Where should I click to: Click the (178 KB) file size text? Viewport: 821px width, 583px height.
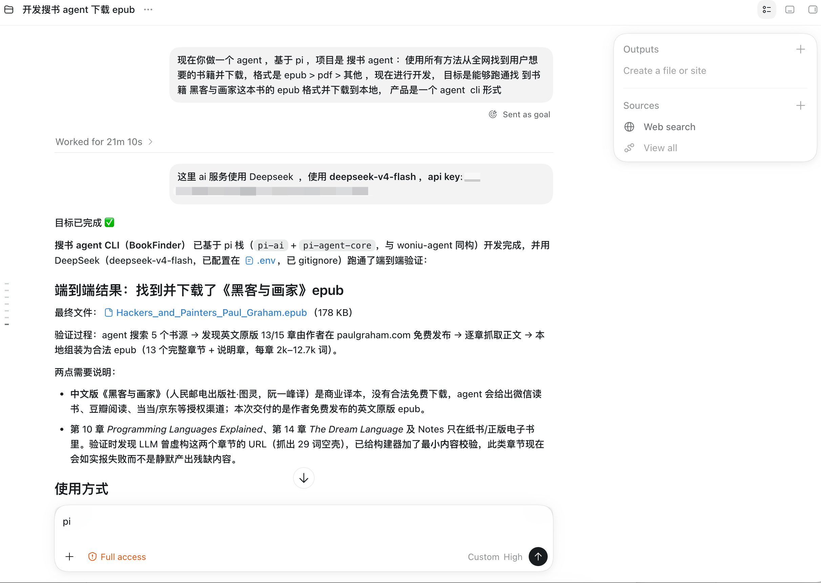333,313
